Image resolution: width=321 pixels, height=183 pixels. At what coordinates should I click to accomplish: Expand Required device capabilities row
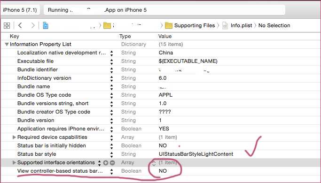[14, 137]
